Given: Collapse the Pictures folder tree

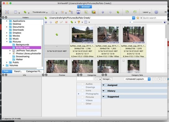Looking at the screenshot, I should [7, 42].
